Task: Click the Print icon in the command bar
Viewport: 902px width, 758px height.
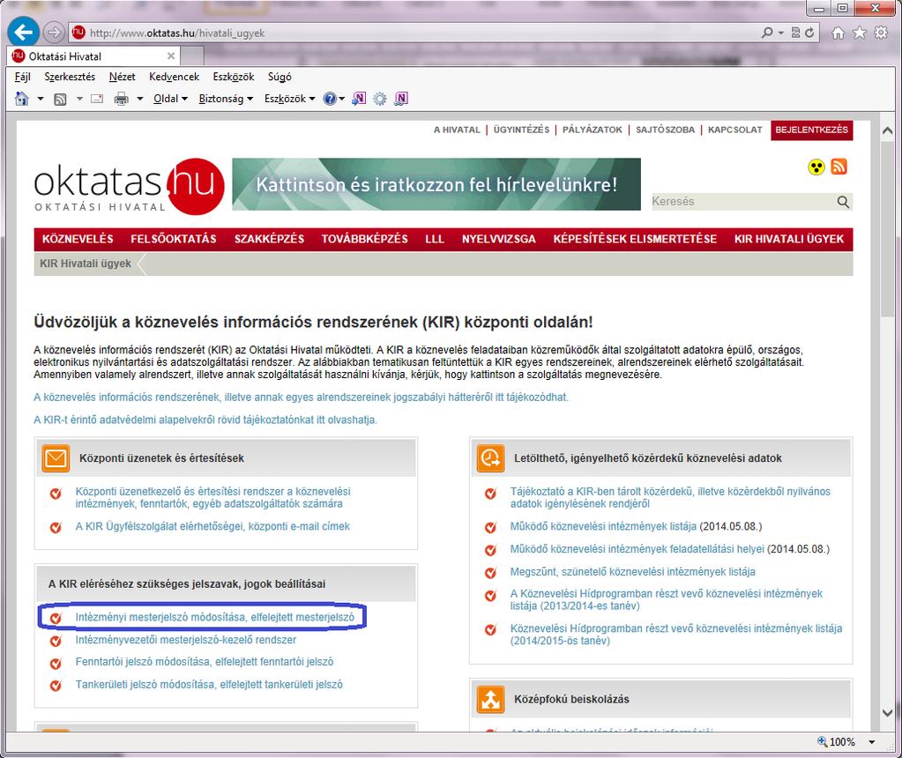Action: 121,99
